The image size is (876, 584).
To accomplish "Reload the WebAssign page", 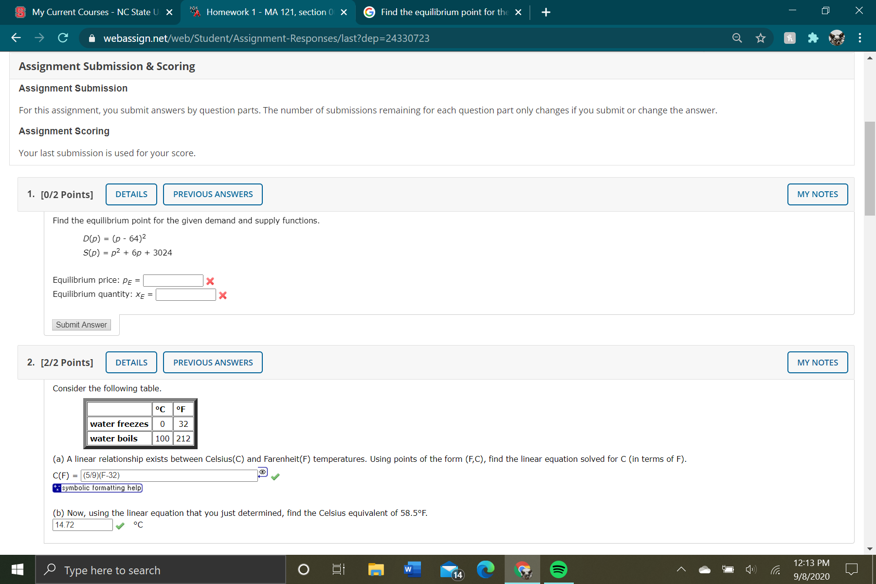I will [62, 38].
